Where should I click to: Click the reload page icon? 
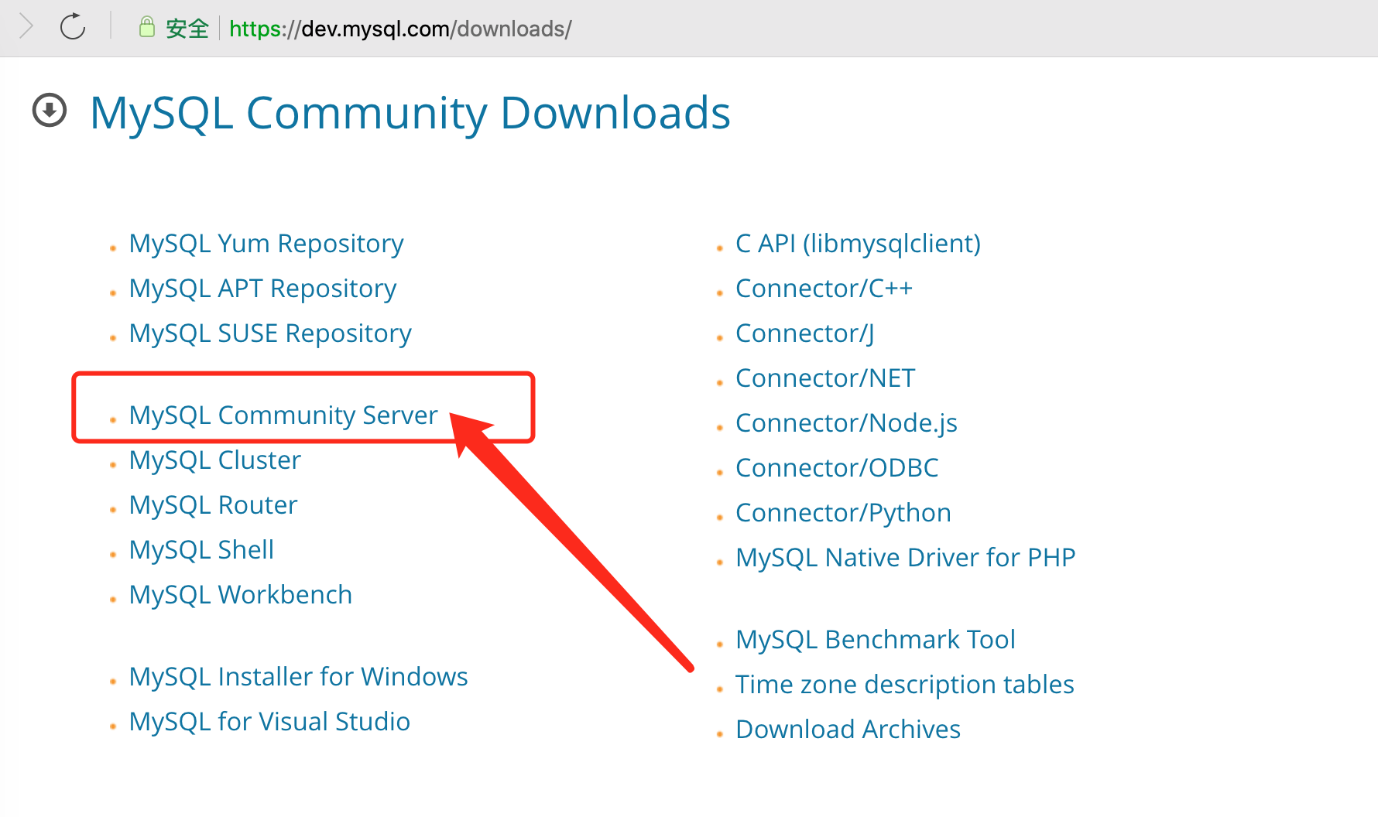pos(72,26)
